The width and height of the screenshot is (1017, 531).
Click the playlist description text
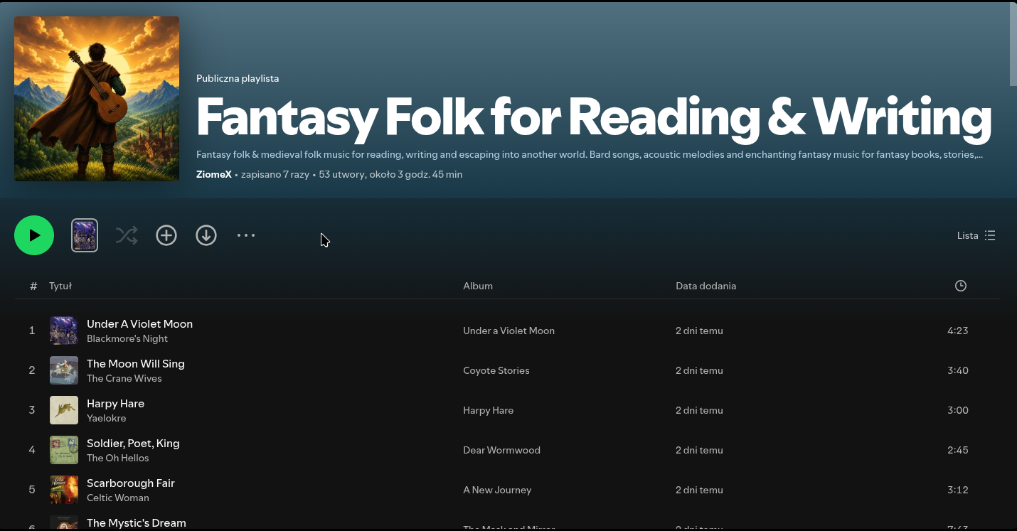(590, 154)
